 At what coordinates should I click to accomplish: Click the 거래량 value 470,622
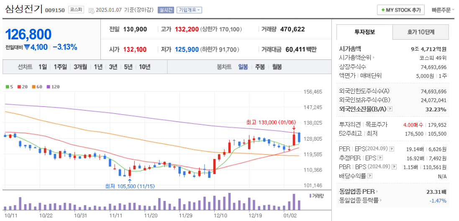(292, 29)
